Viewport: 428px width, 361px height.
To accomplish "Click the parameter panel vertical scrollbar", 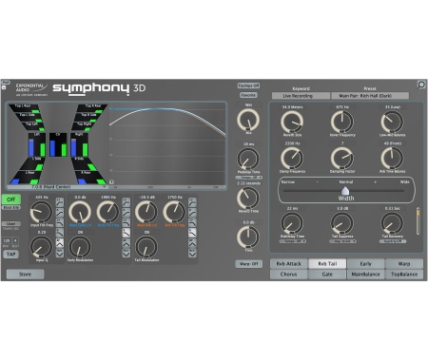I will (418, 221).
